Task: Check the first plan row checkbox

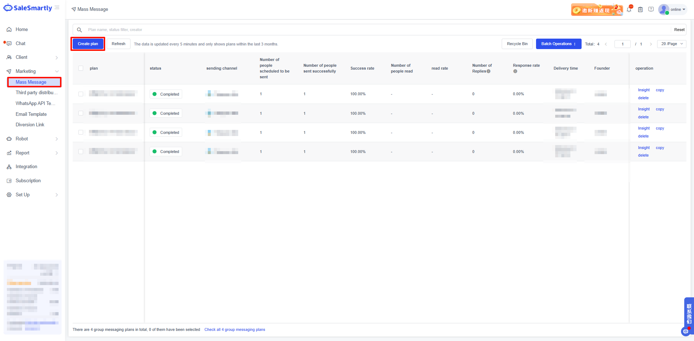Action: (x=81, y=94)
